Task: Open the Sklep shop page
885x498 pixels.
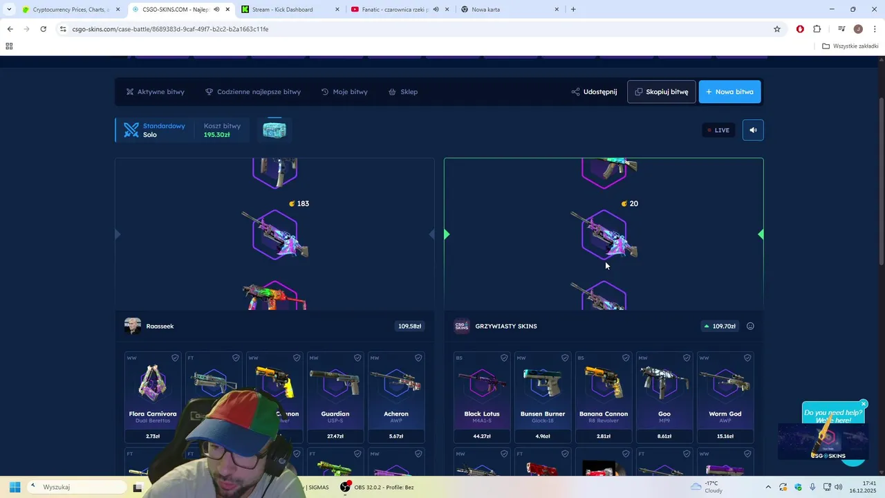Action: [403, 91]
